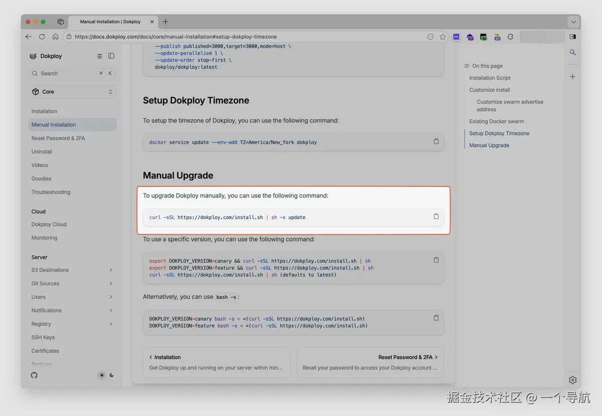Viewport: 602px width, 416px height.
Task: Open the tab list dropdown chevron
Action: (573, 22)
